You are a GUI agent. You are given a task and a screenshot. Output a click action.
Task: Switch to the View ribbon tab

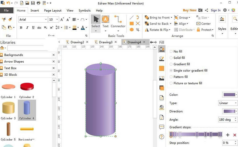coord(70,11)
